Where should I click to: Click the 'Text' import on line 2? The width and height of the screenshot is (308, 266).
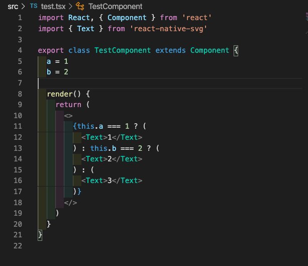85,29
